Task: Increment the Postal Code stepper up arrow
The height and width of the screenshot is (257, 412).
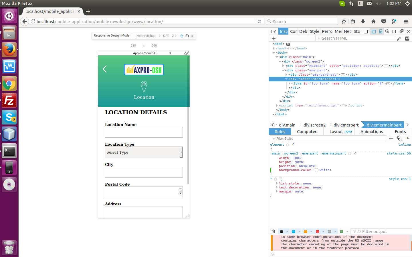Action: pyautogui.click(x=181, y=190)
